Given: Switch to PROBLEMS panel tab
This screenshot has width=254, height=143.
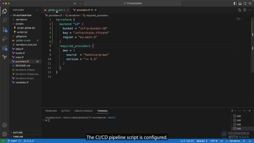Looking at the screenshot, I should 51,111.
